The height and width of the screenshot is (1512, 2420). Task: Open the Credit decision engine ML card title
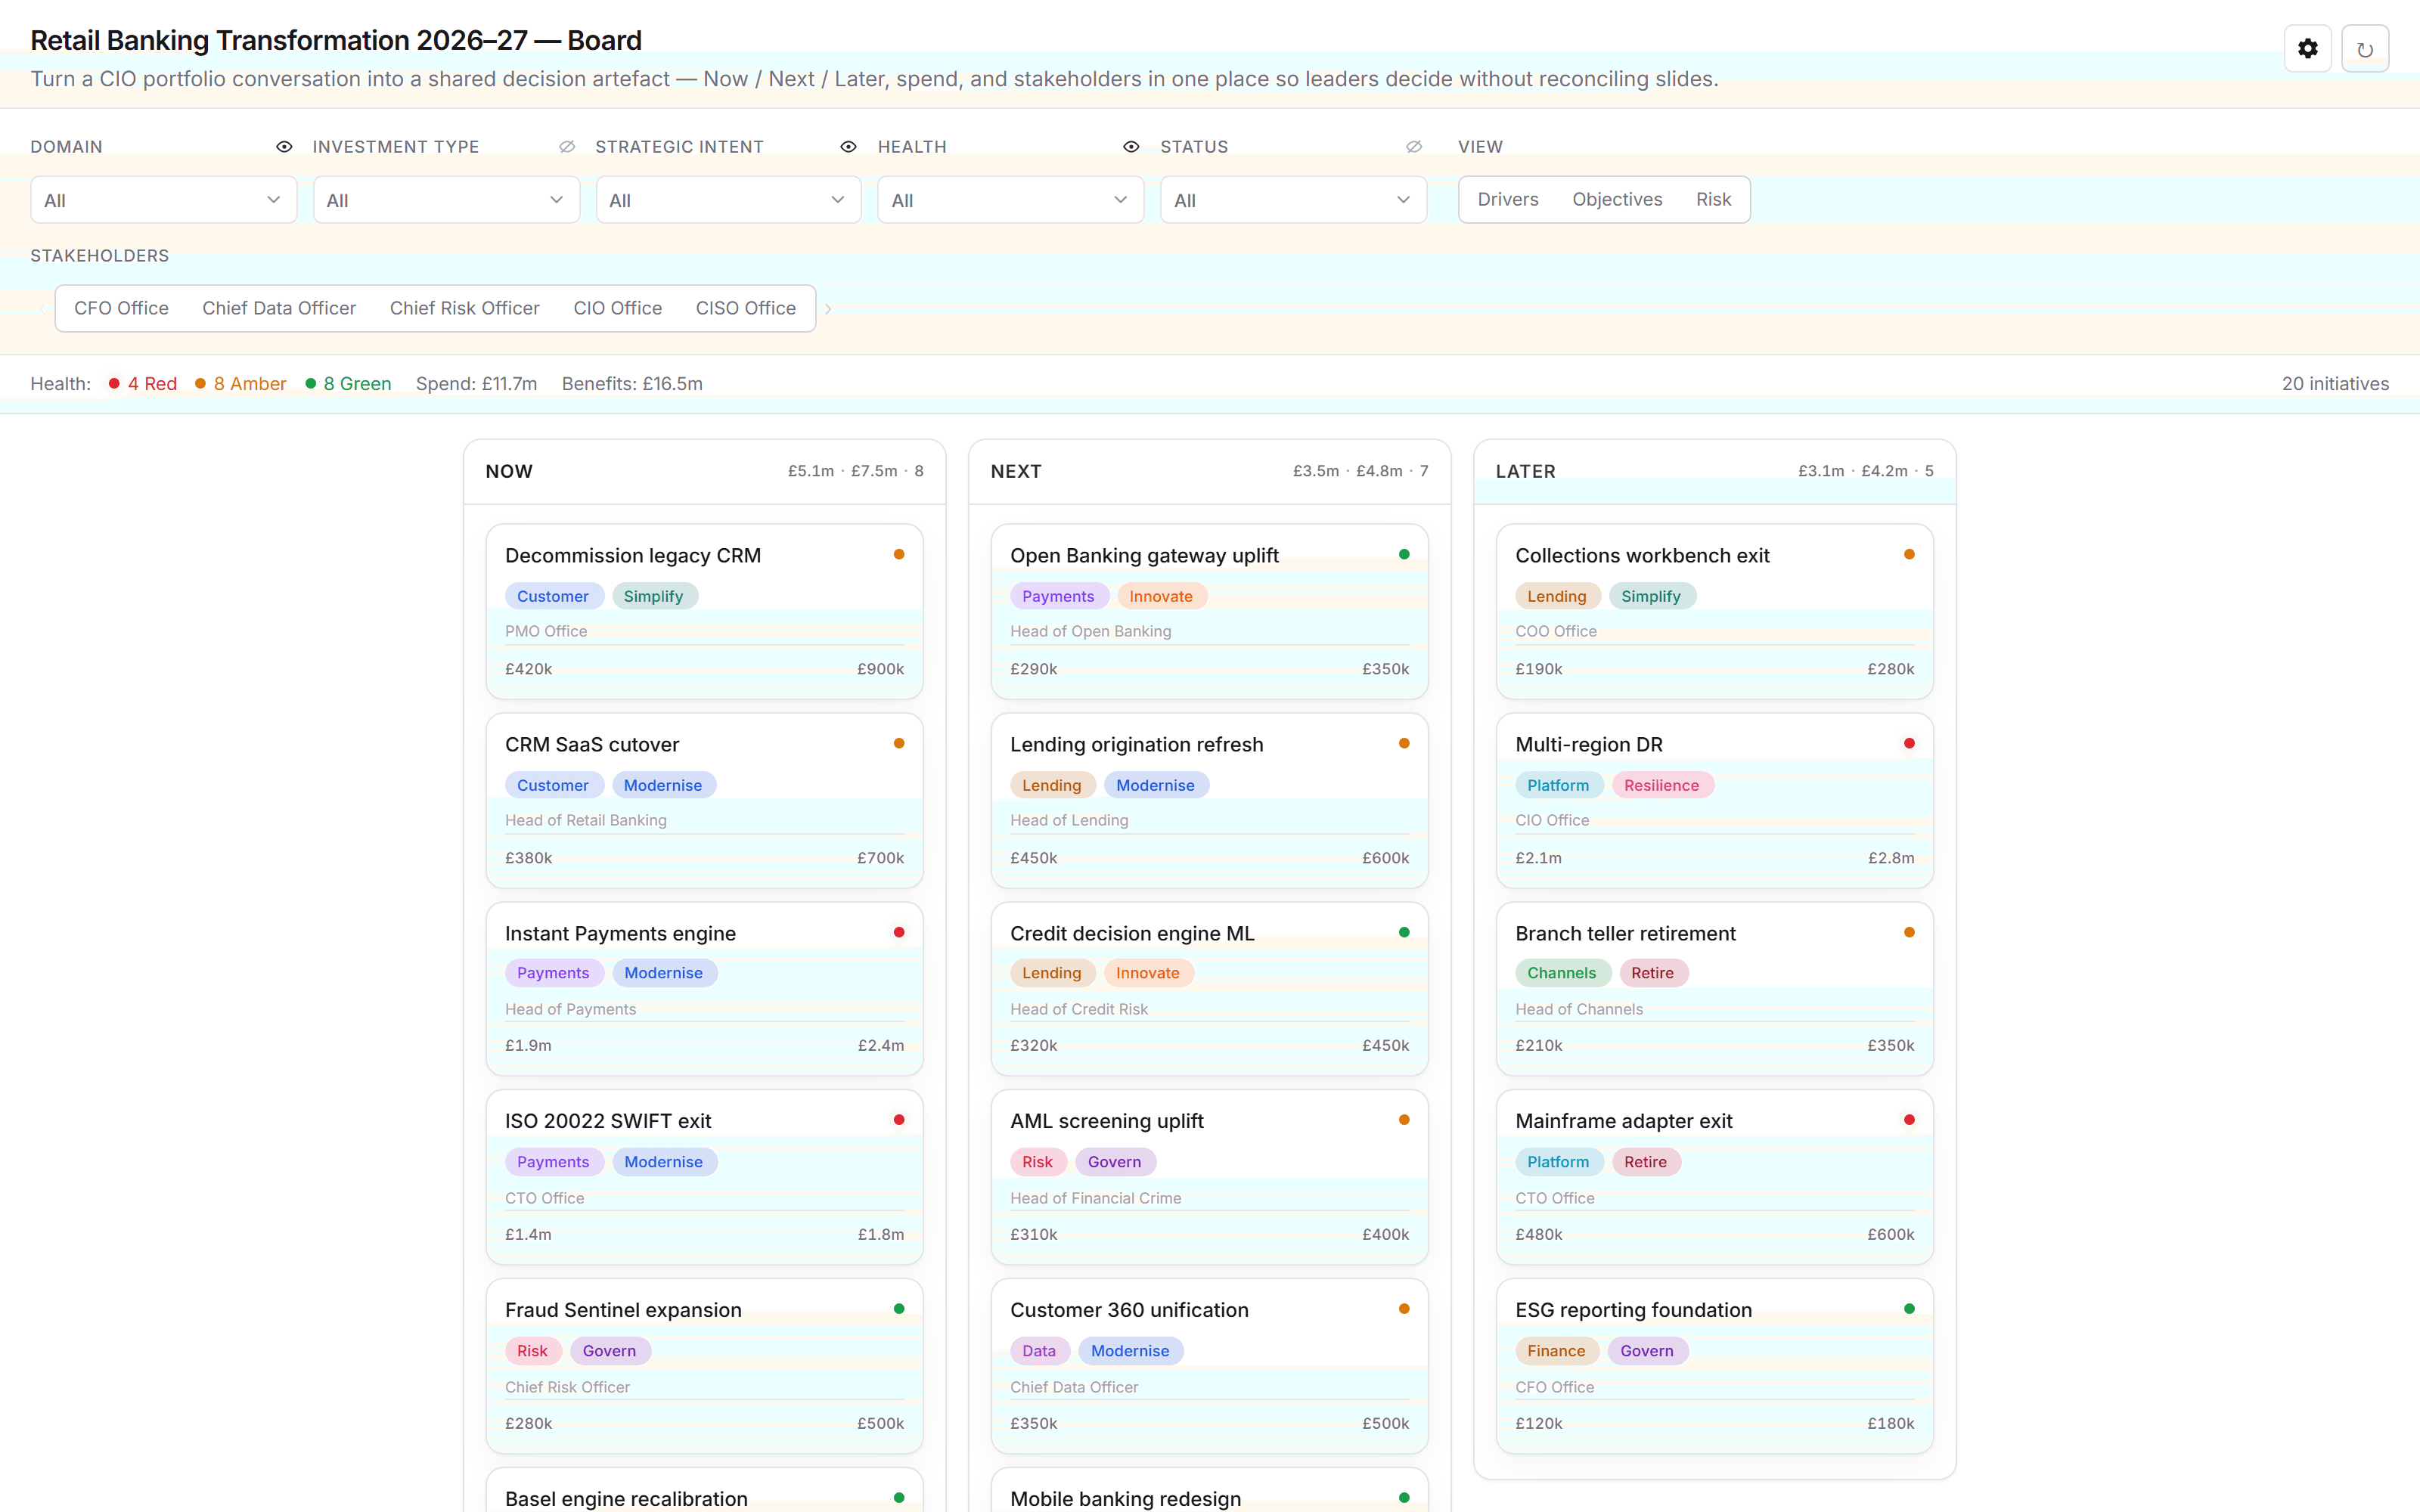[x=1132, y=934]
